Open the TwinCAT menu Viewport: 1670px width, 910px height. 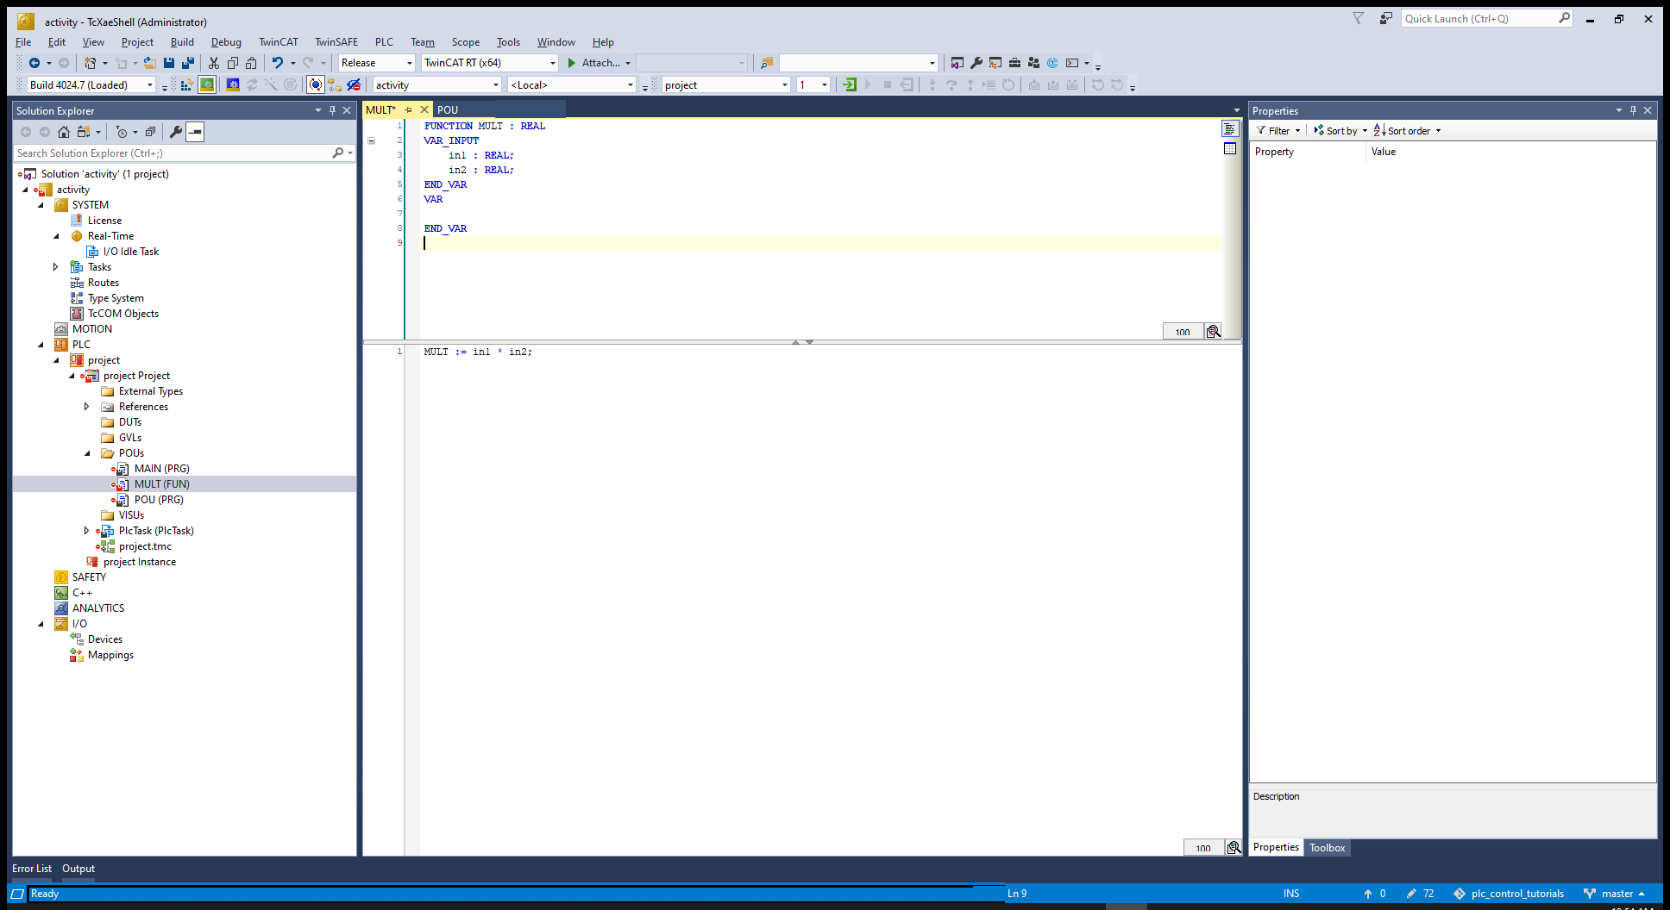278,42
